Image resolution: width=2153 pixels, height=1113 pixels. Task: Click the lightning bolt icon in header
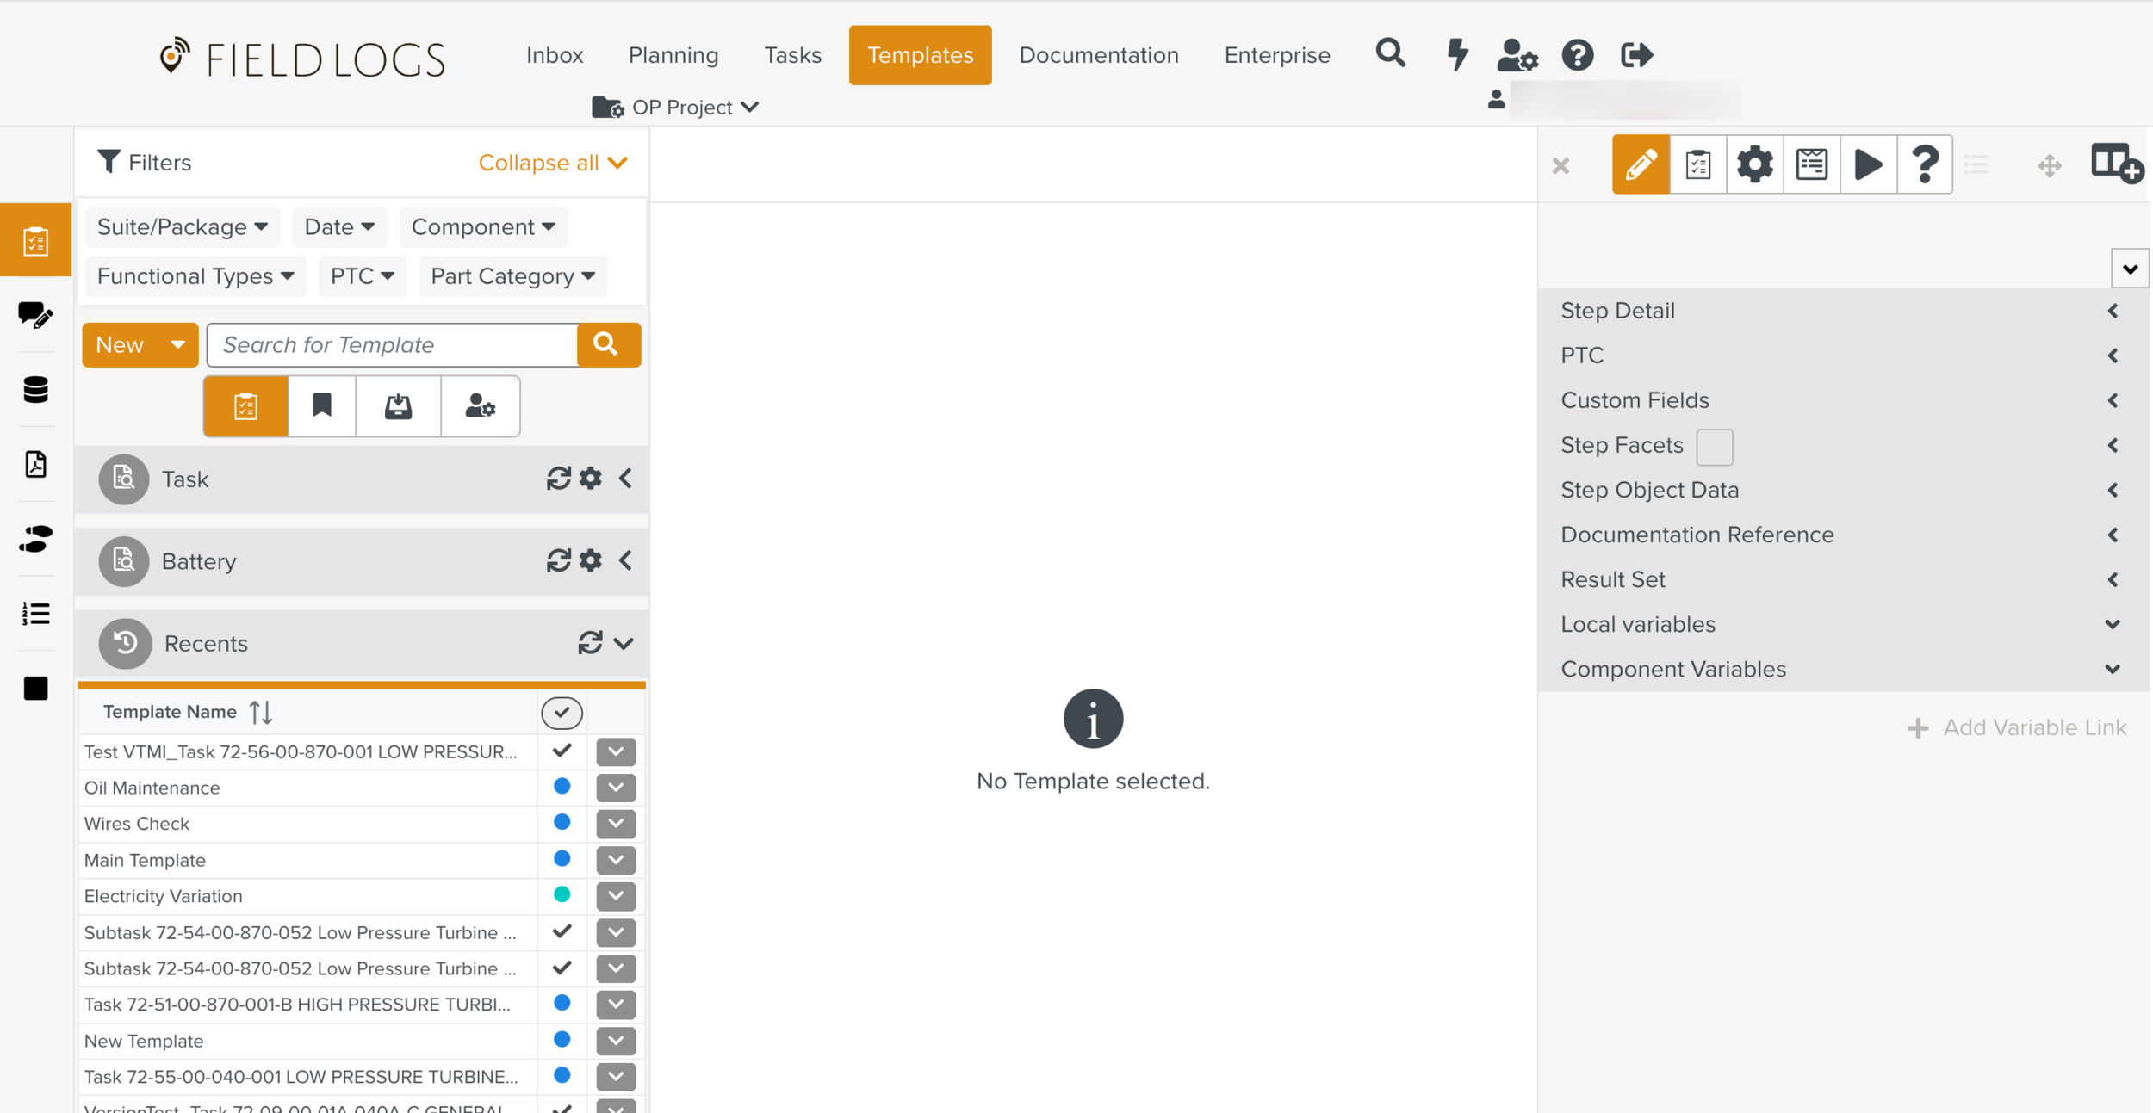[1456, 55]
